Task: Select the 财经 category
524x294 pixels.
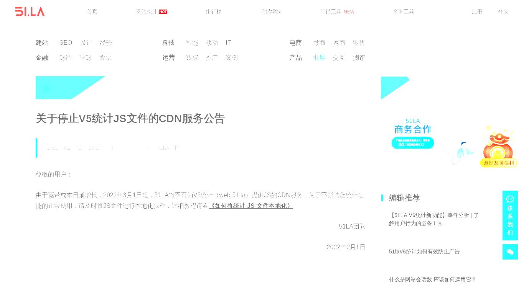Action: [66, 57]
